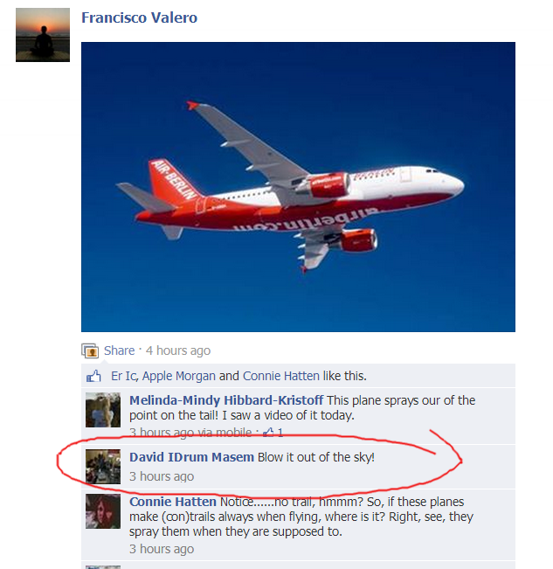Open Apple Morgan's profile from likes list
The height and width of the screenshot is (569, 553).
(179, 376)
